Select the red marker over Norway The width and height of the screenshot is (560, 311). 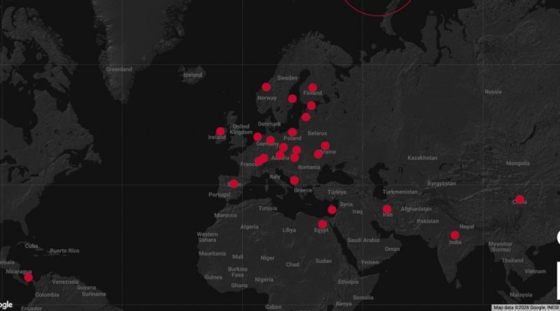point(266,87)
